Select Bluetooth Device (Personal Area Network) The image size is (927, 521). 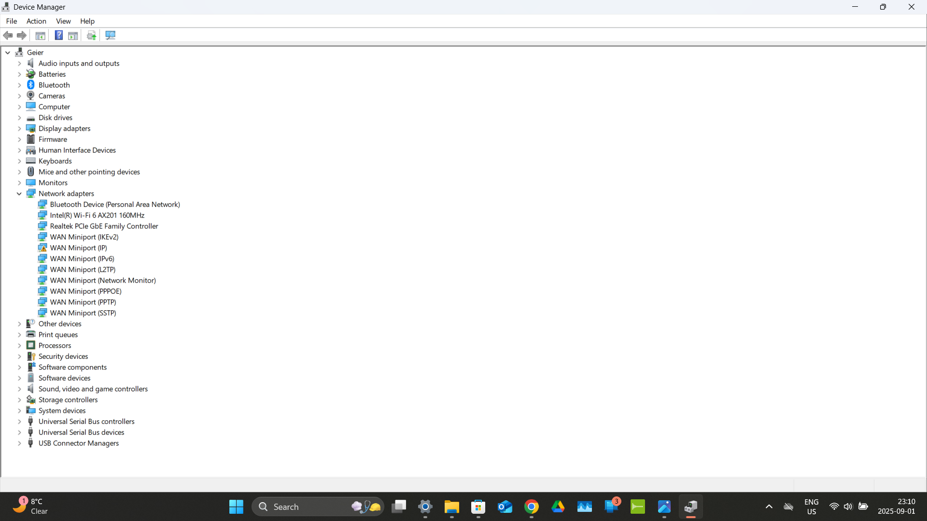[115, 204]
